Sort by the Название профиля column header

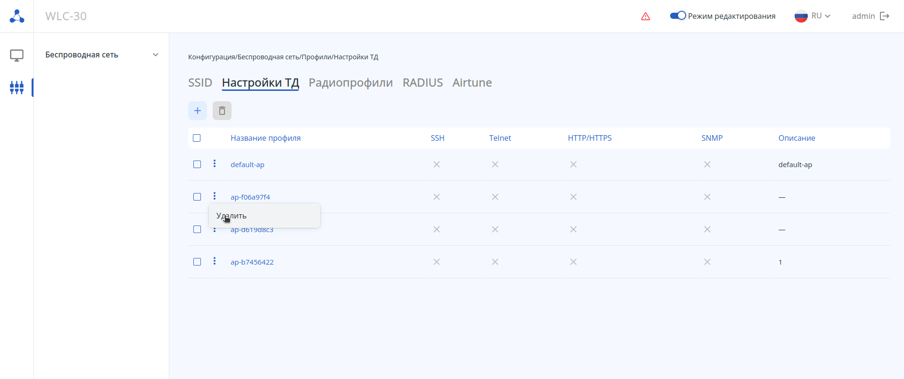click(265, 138)
